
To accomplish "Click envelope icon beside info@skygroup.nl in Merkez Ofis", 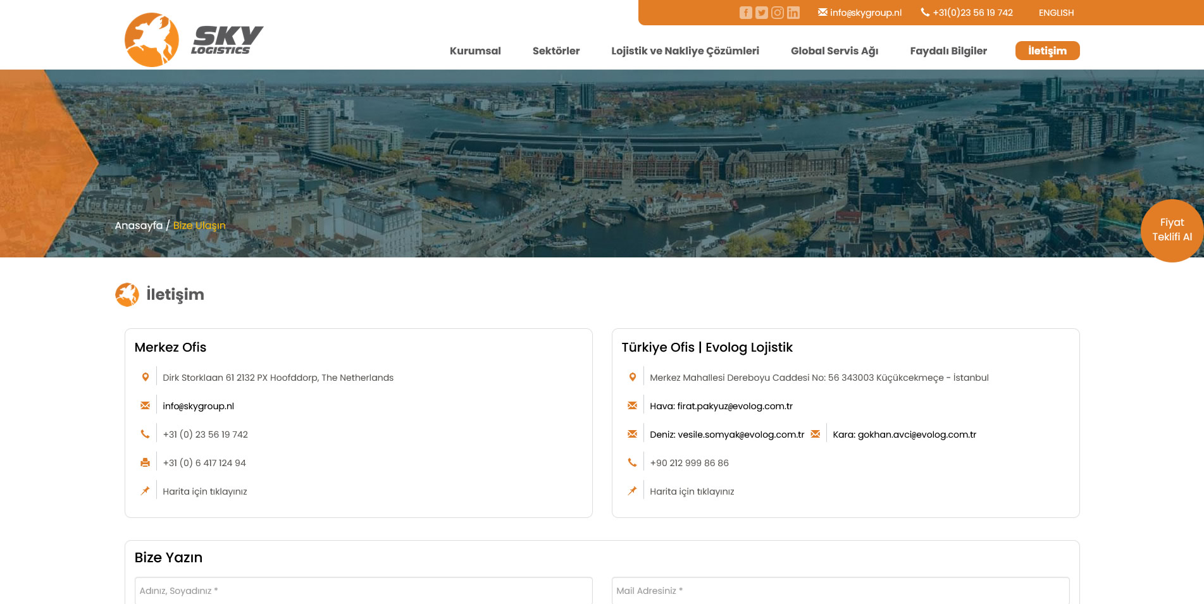I will tap(146, 405).
